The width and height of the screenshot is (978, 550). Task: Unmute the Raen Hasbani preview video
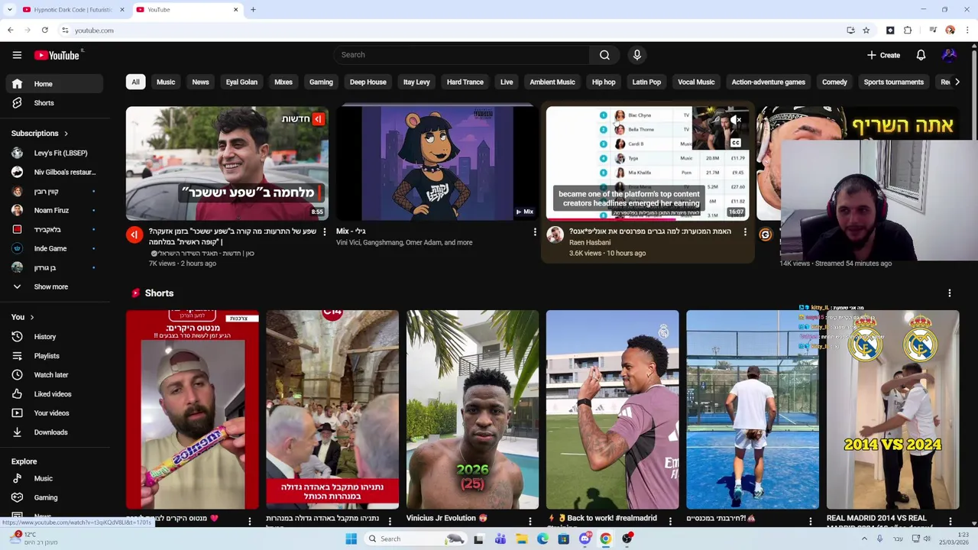(x=736, y=121)
